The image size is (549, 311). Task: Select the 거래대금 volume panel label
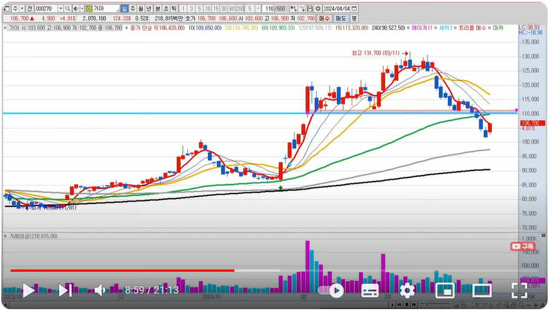coord(32,236)
